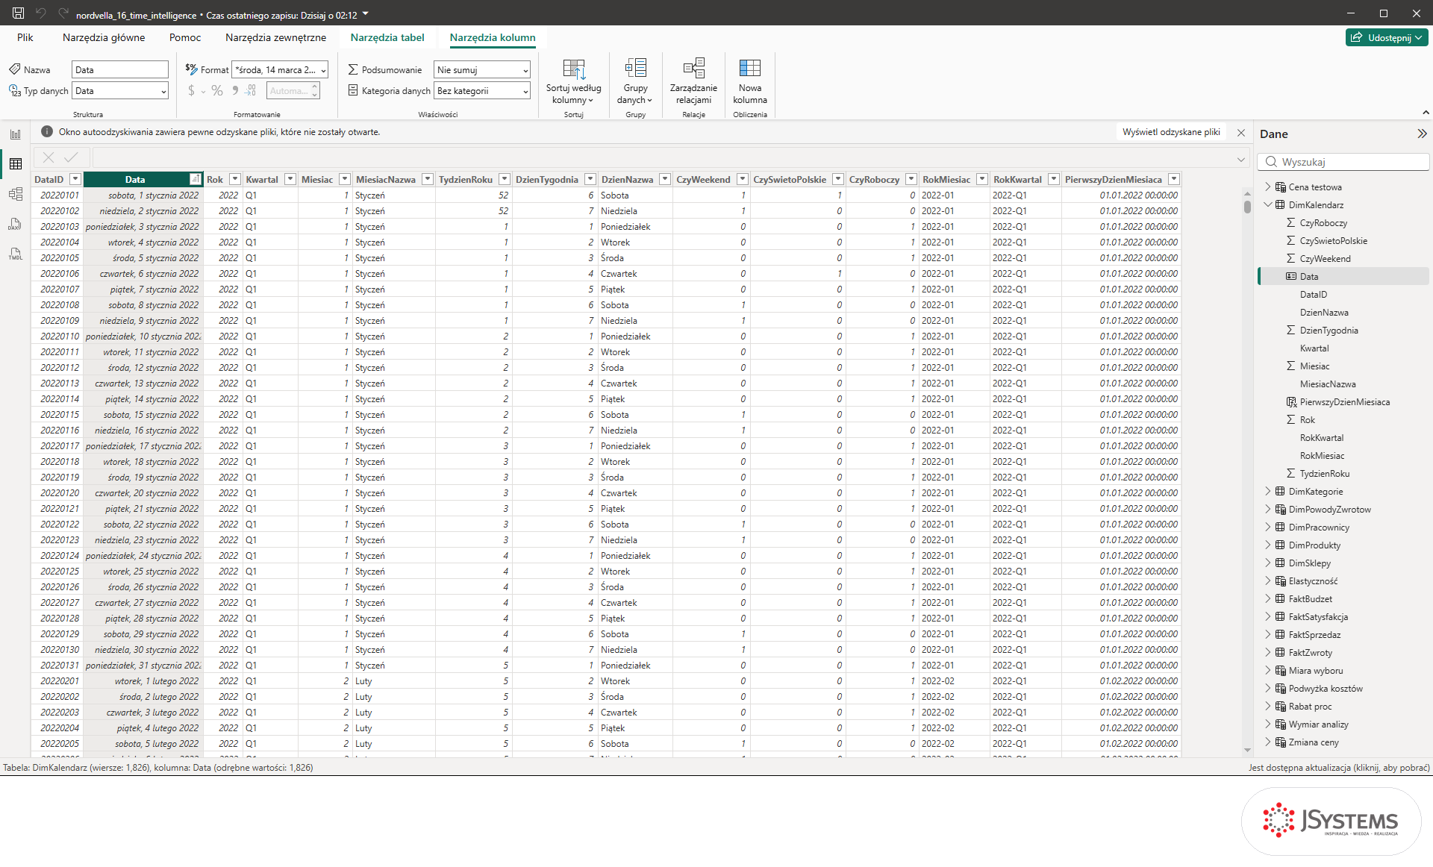Click the percent format icon
Image resolution: width=1433 pixels, height=867 pixels.
tap(217, 90)
